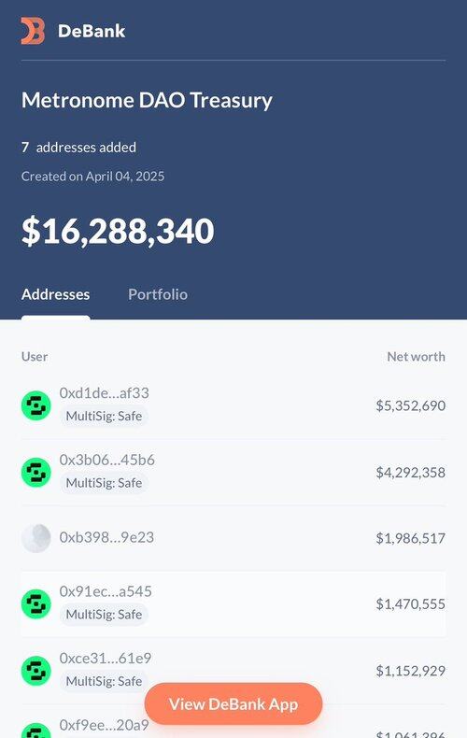Click the Safe avatar beside 0xce31...61e9
This screenshot has width=467, height=738.
(35, 671)
